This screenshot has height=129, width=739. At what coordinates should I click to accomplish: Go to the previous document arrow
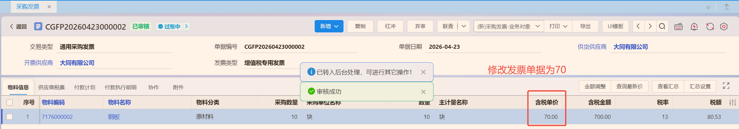click(638, 26)
